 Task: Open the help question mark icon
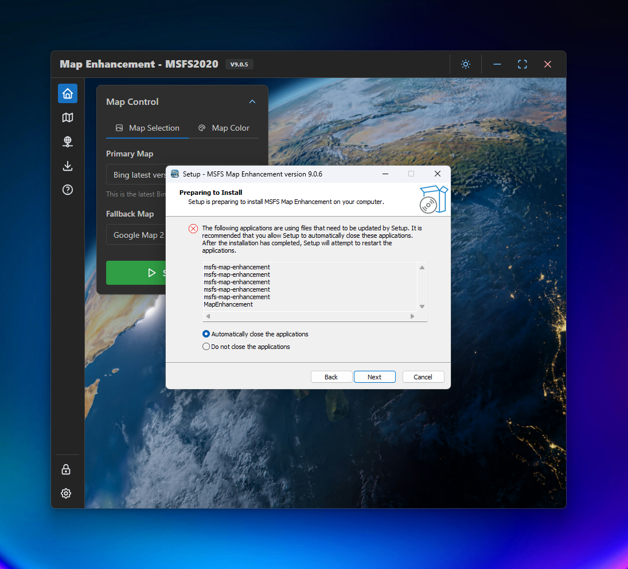pyautogui.click(x=68, y=190)
